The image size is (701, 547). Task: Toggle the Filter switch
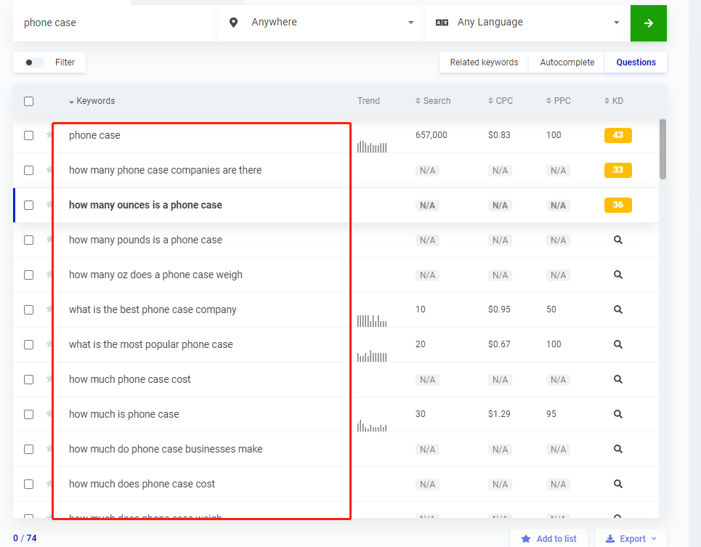coord(34,62)
